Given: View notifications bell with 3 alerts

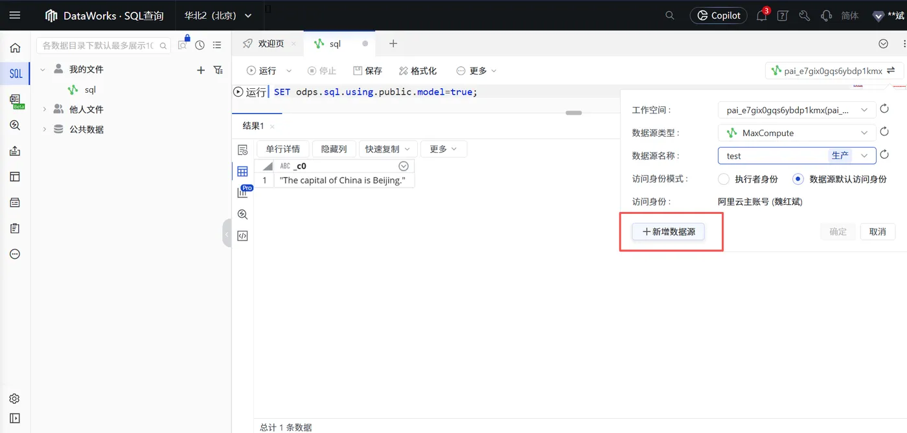Looking at the screenshot, I should coord(762,16).
